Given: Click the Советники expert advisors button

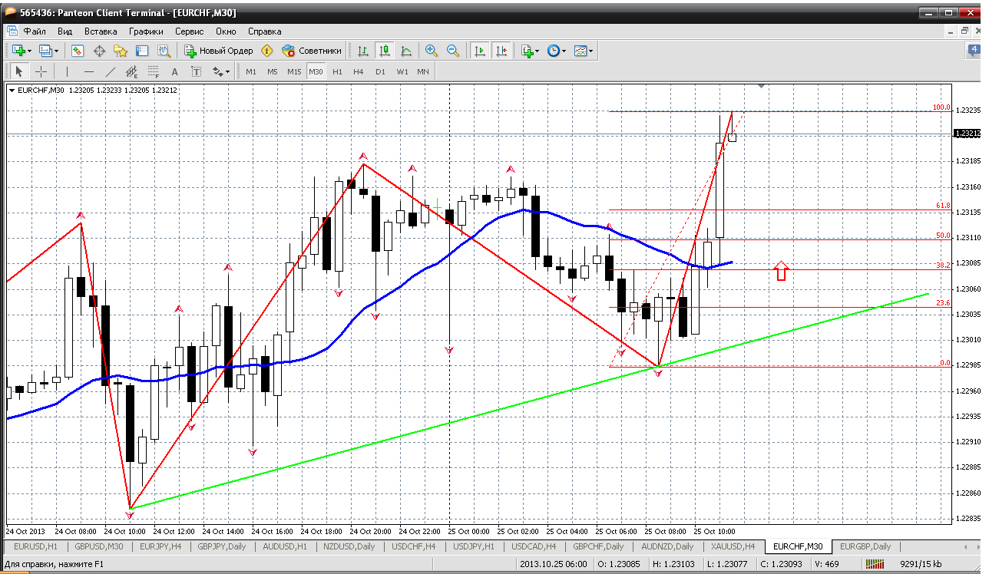Looking at the screenshot, I should [x=312, y=51].
